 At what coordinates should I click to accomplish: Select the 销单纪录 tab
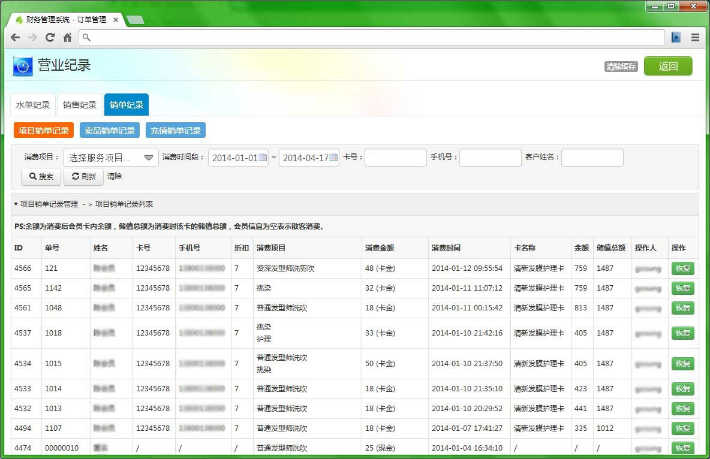click(x=127, y=105)
